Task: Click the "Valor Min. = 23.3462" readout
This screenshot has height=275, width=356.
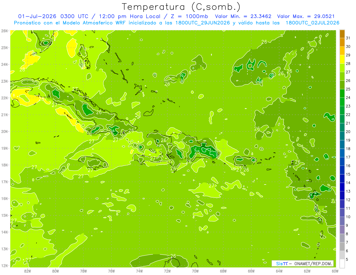Action: (x=243, y=16)
